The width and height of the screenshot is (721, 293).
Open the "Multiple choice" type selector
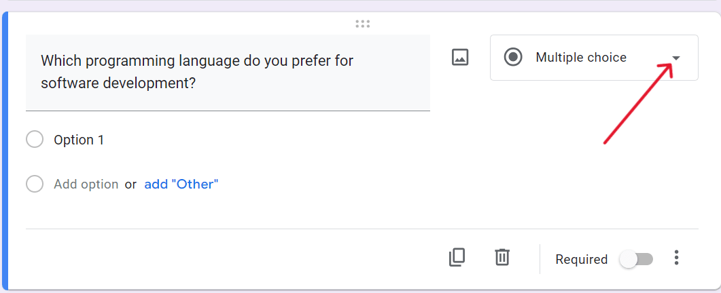click(581, 58)
